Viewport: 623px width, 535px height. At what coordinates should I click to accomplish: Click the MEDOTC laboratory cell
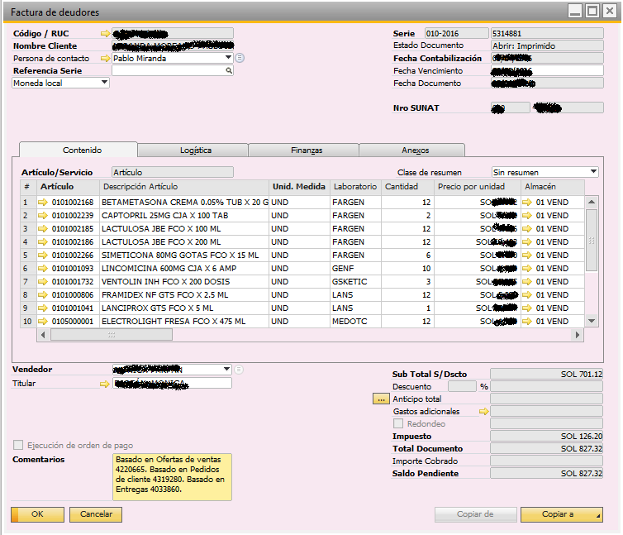(355, 322)
